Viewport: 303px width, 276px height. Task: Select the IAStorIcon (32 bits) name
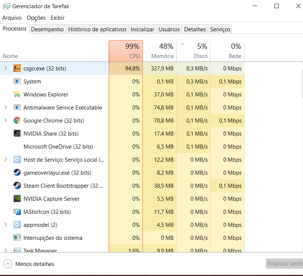tap(47, 212)
